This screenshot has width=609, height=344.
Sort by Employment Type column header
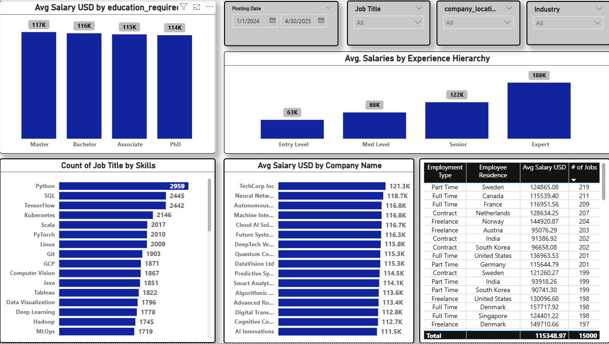(445, 171)
